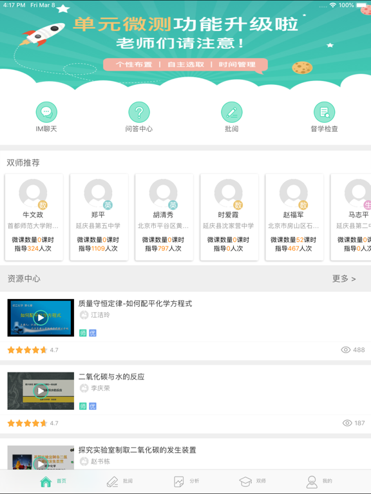Screen dimensions: 371x494
Task: Click the 双师推荐 section heading
Action: (23, 163)
